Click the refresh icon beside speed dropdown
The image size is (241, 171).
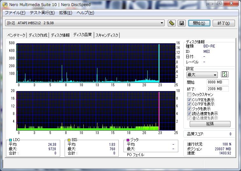[224, 75]
